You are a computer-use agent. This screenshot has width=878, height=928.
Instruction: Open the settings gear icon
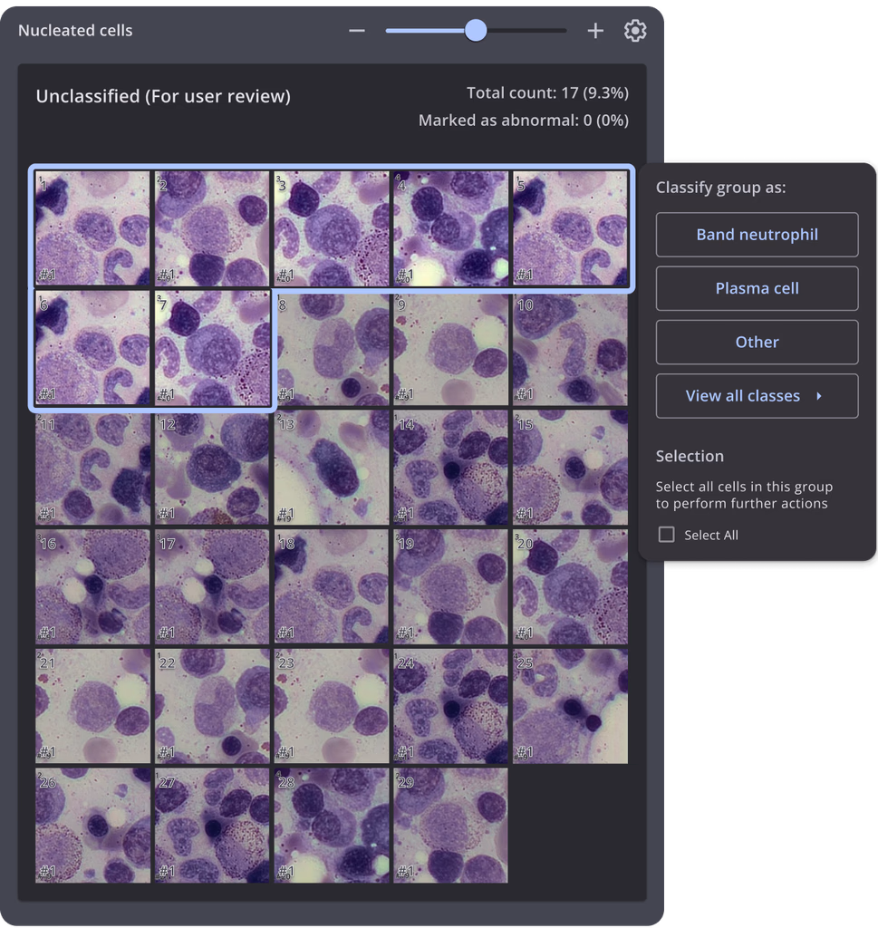pos(635,30)
